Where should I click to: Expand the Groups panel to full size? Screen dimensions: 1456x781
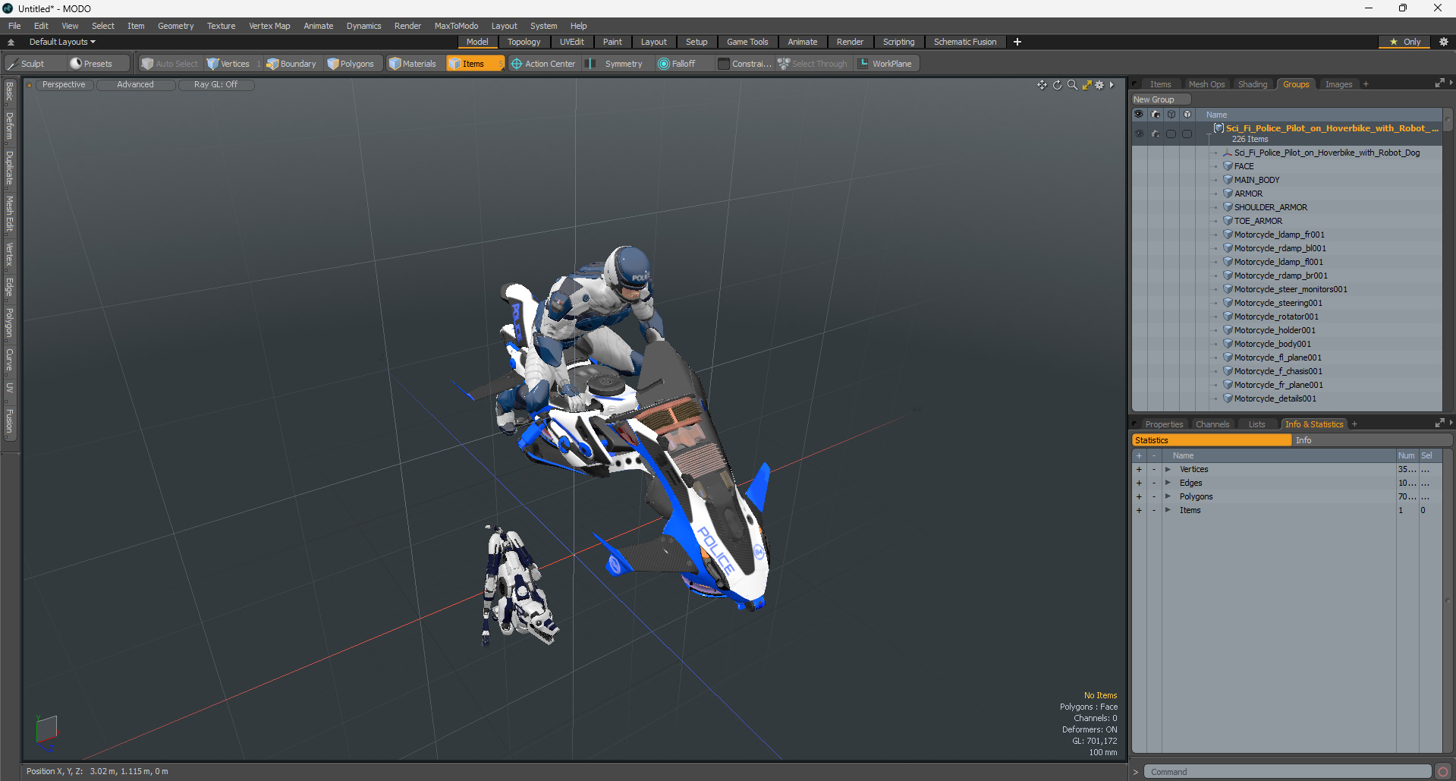(x=1439, y=83)
